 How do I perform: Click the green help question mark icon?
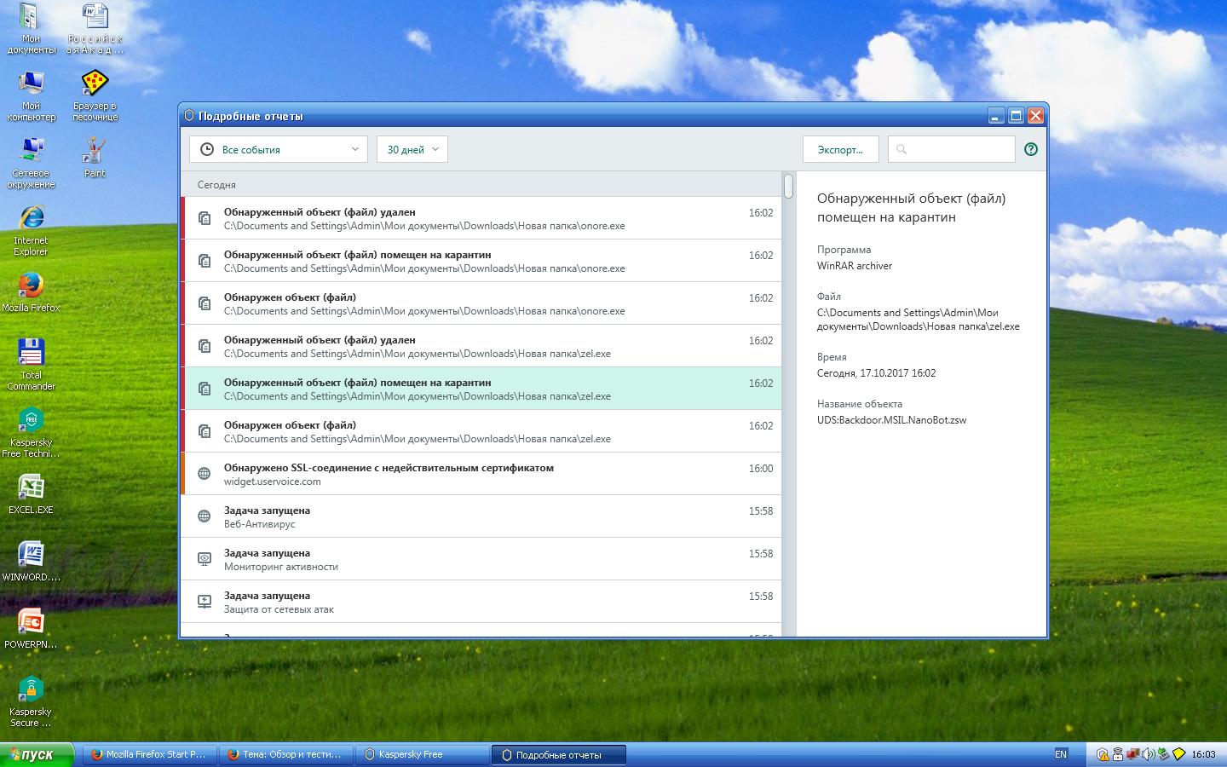tap(1031, 149)
